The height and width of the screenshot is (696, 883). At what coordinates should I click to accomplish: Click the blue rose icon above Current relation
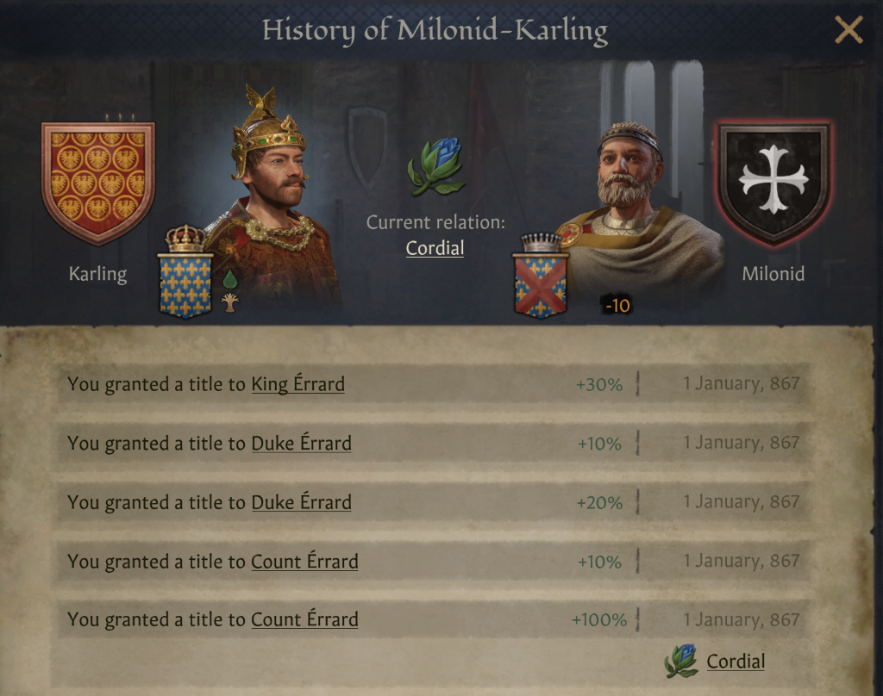tap(435, 166)
